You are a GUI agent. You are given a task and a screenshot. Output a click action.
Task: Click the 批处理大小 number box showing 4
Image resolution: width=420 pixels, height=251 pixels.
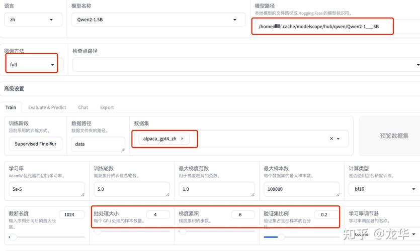click(x=158, y=214)
